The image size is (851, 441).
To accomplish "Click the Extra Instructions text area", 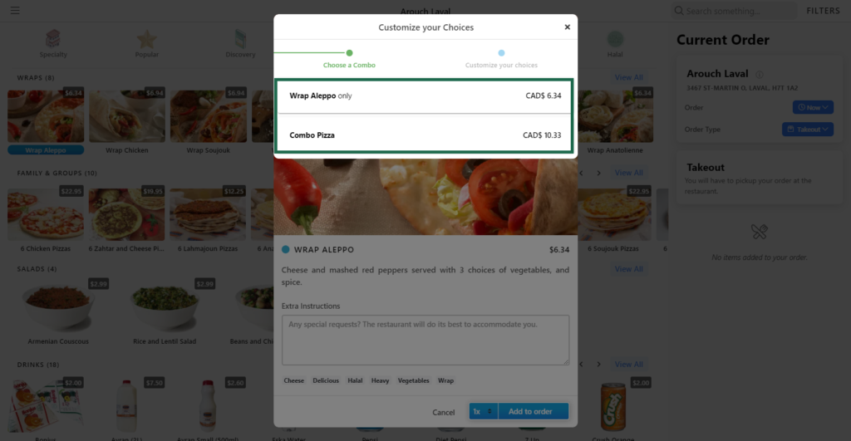I will (425, 341).
